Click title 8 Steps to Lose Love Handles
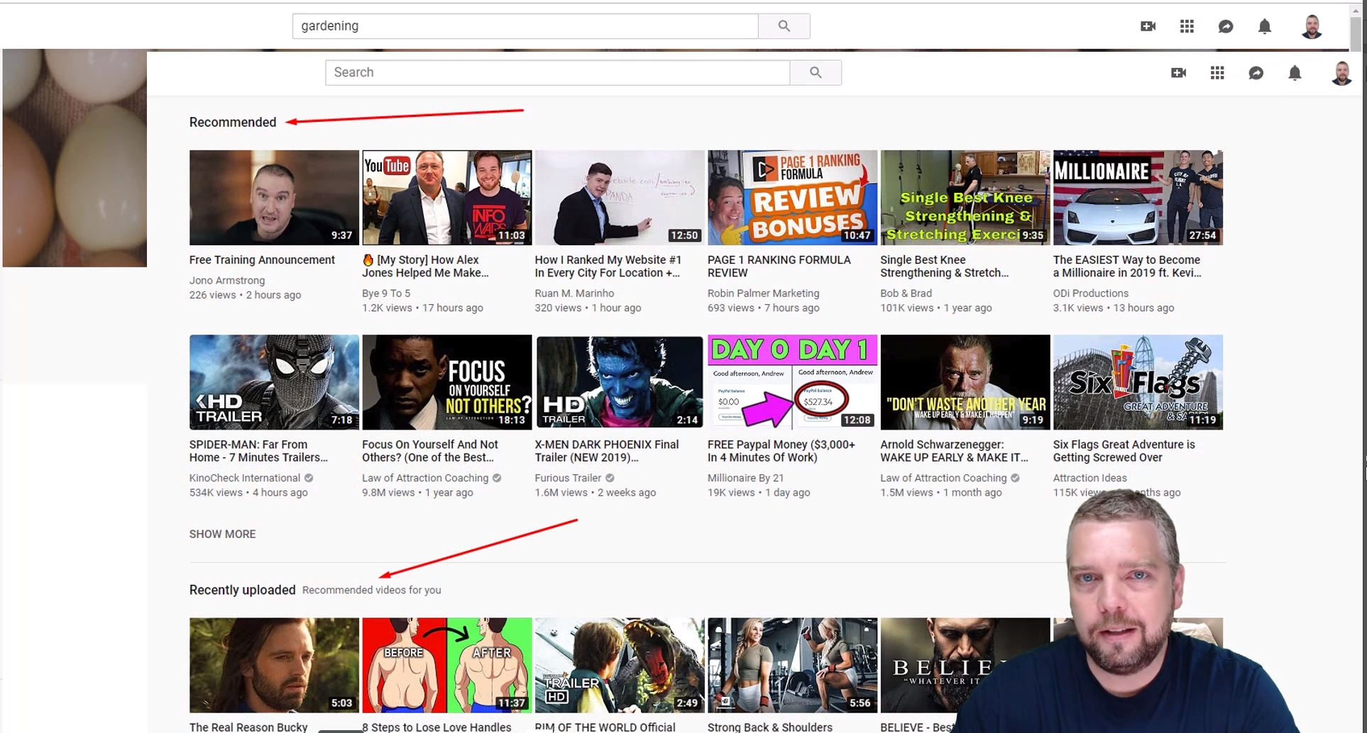This screenshot has height=733, width=1367. 437,727
